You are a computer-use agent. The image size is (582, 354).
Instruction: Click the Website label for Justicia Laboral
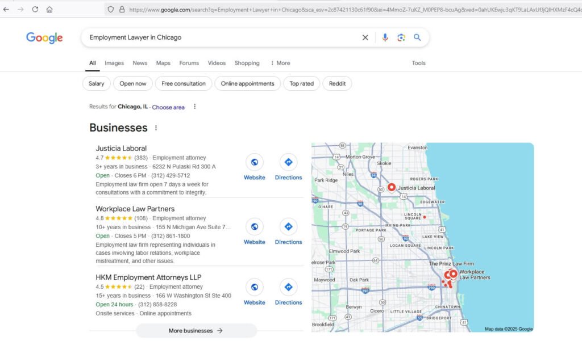click(255, 178)
